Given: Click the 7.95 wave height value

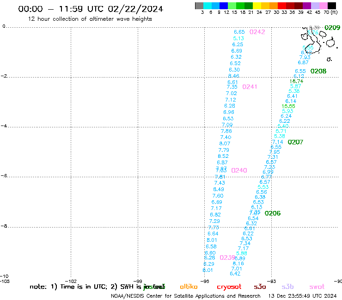Looking at the screenshot, I should 275,152.
